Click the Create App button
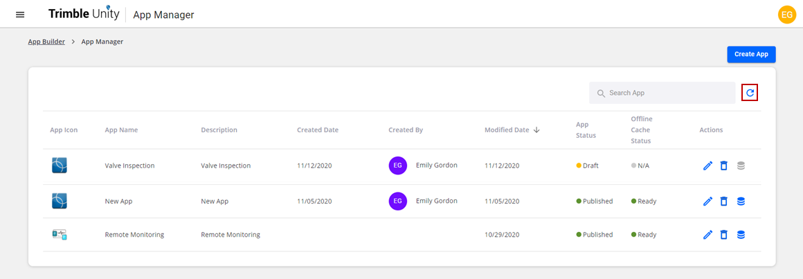803x279 pixels. (x=751, y=54)
